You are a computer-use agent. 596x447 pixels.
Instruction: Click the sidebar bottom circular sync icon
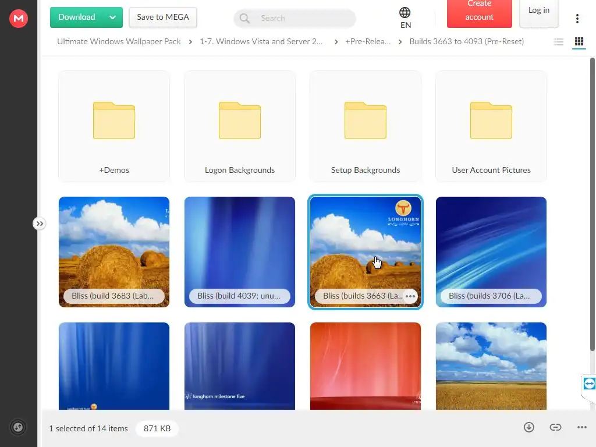point(18,427)
